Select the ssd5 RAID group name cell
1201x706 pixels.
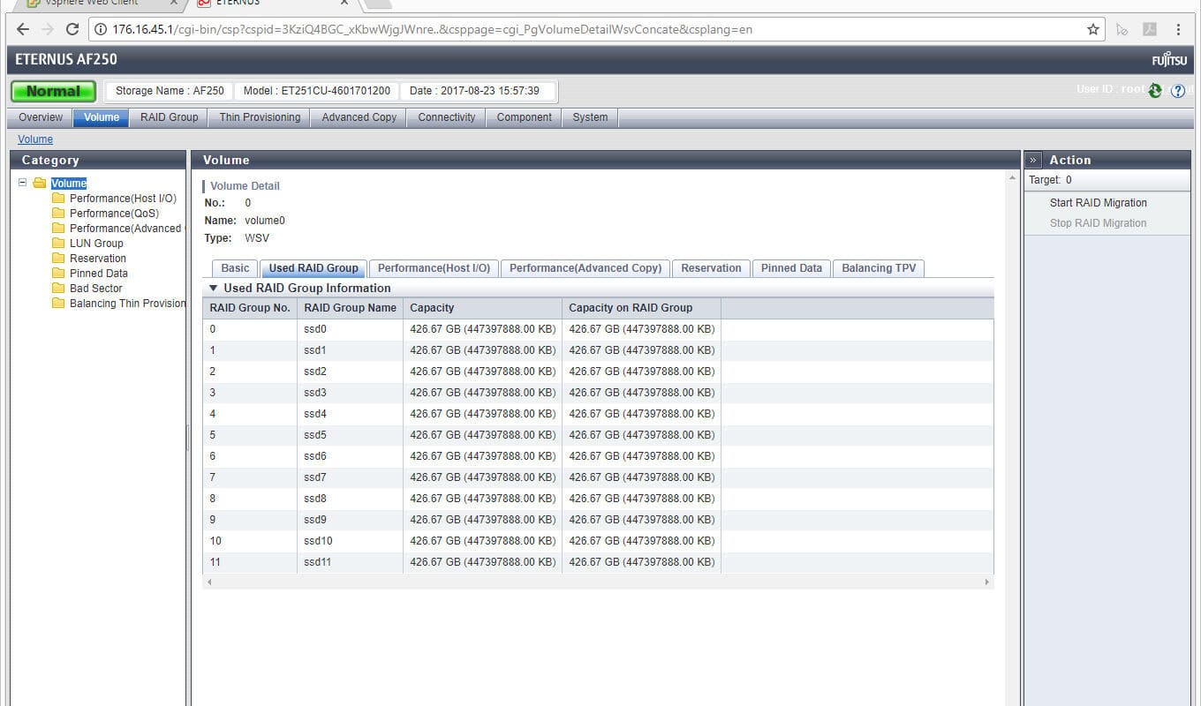[350, 435]
